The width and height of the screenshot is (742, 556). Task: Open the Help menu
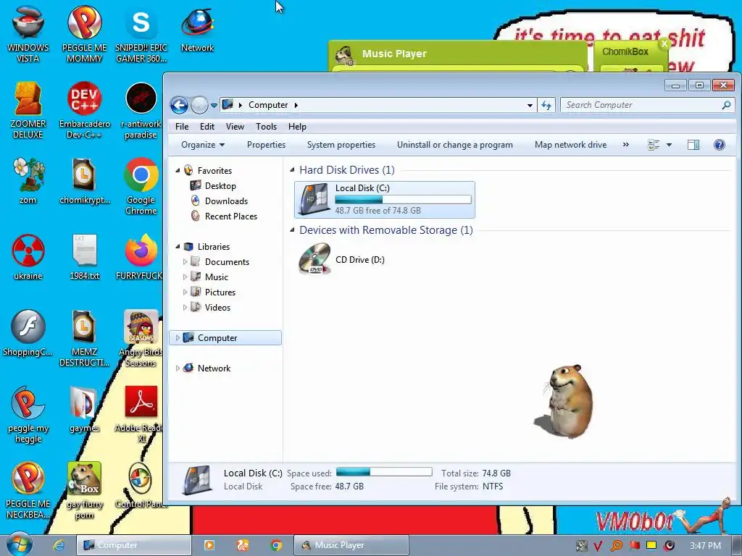(x=297, y=126)
